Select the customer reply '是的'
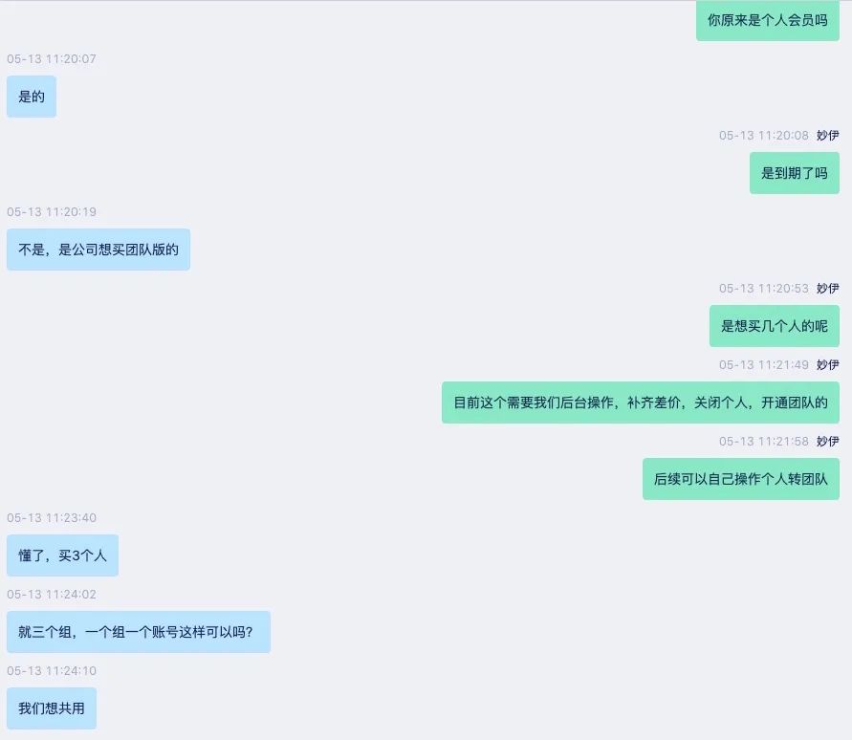 point(32,97)
